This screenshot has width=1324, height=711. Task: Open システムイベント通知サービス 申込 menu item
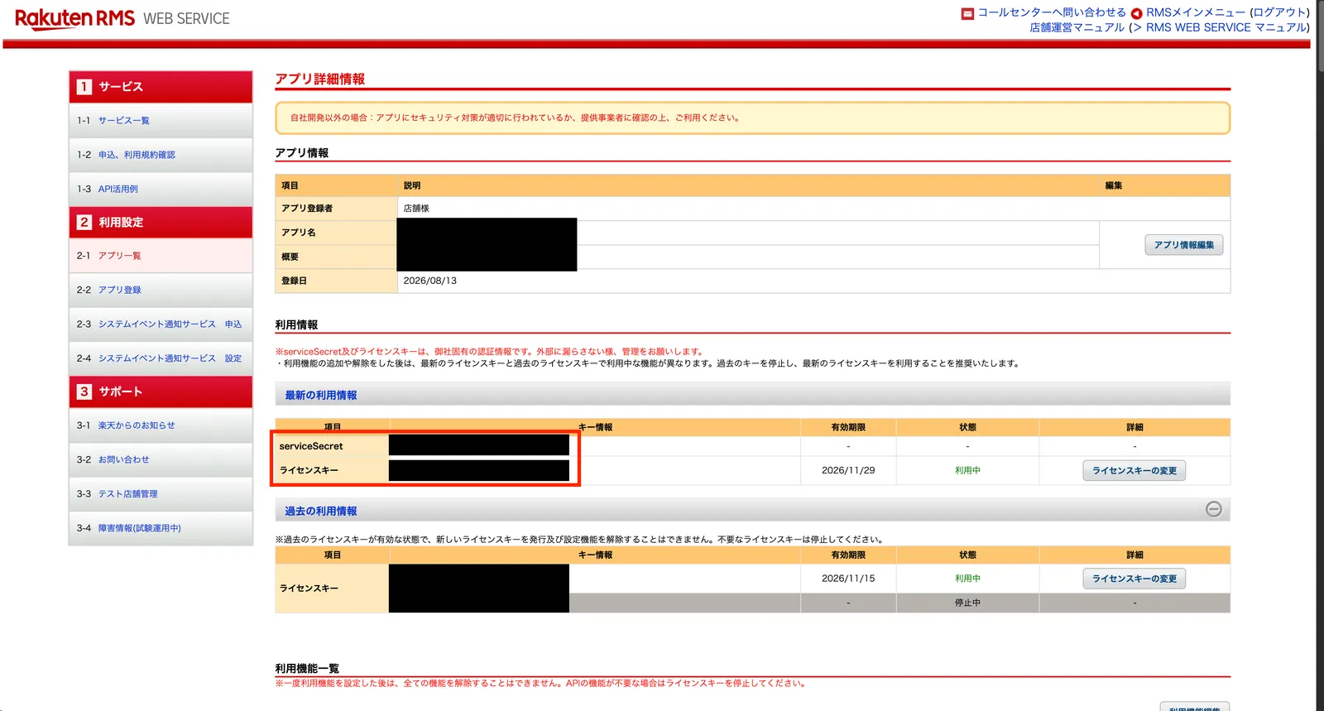click(x=161, y=324)
